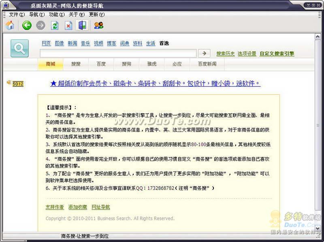Select the 词典 search category

125,43
